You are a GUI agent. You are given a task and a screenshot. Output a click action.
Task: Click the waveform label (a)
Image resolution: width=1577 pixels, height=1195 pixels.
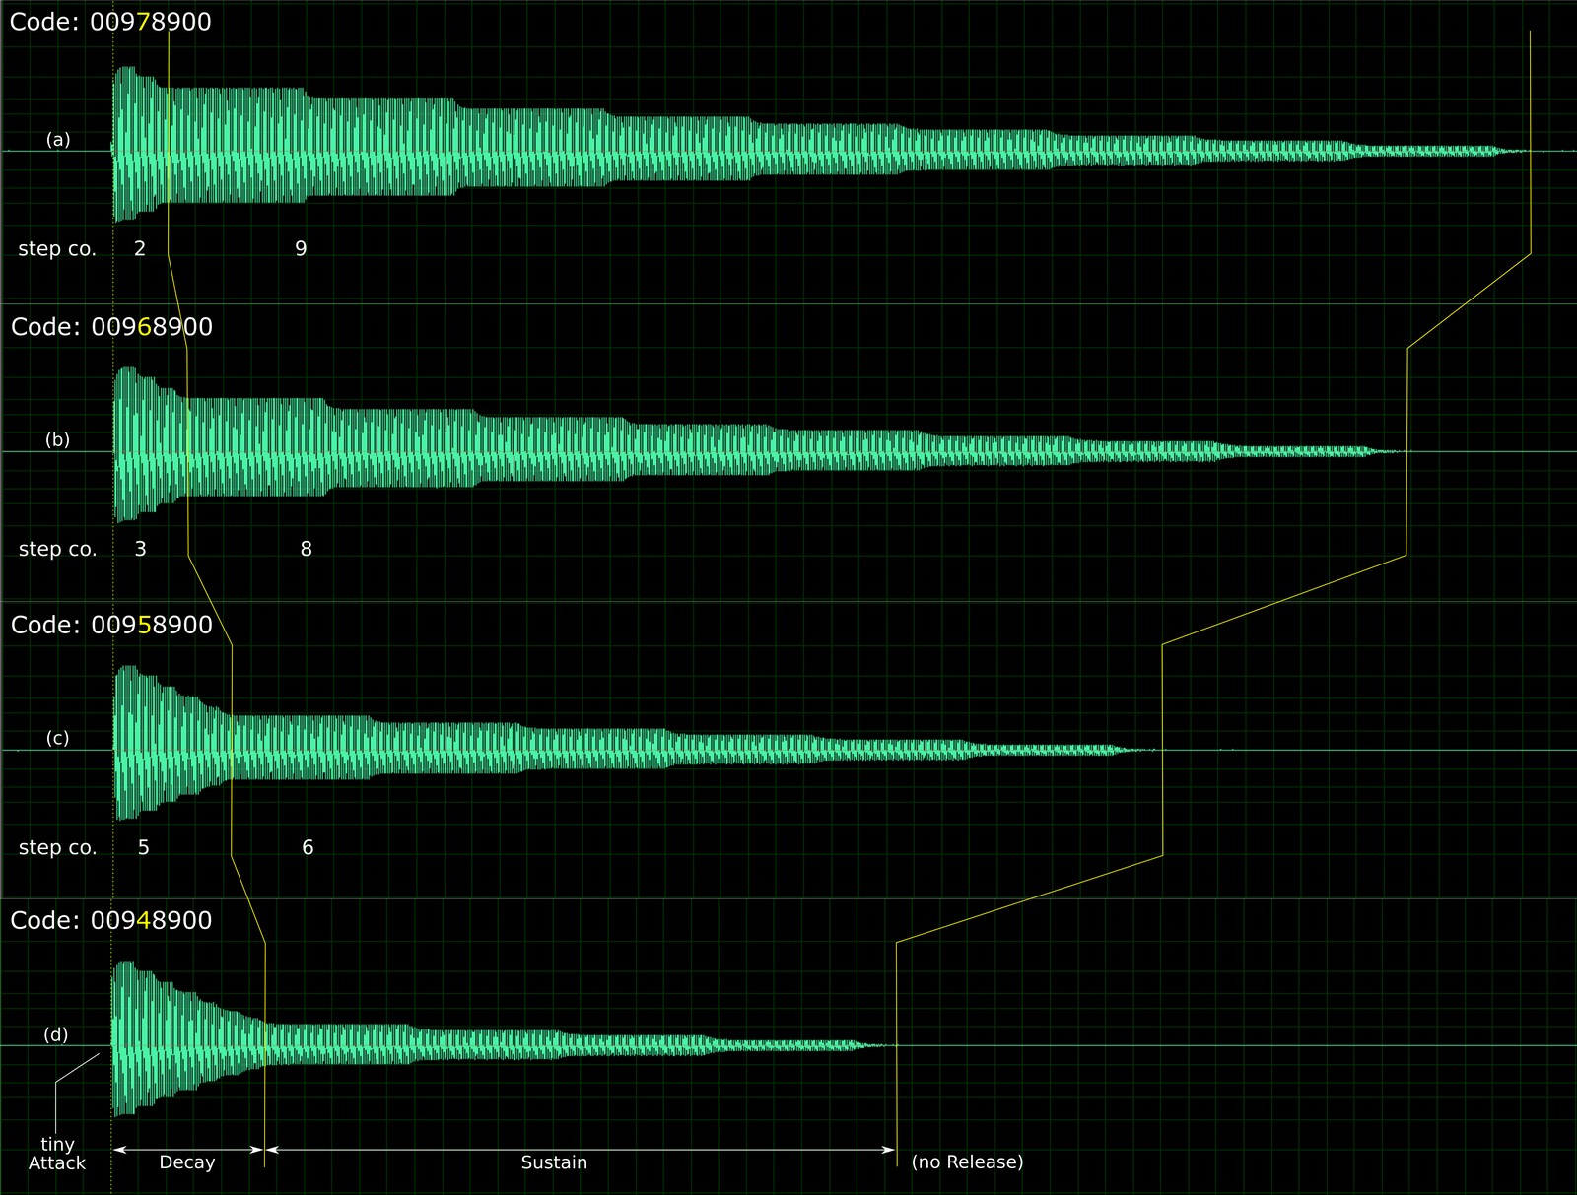point(58,140)
